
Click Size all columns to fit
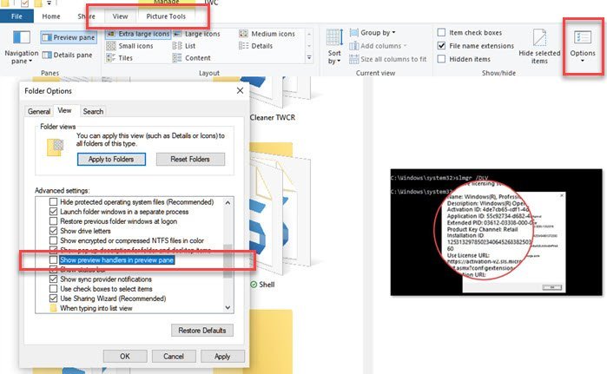click(x=388, y=59)
